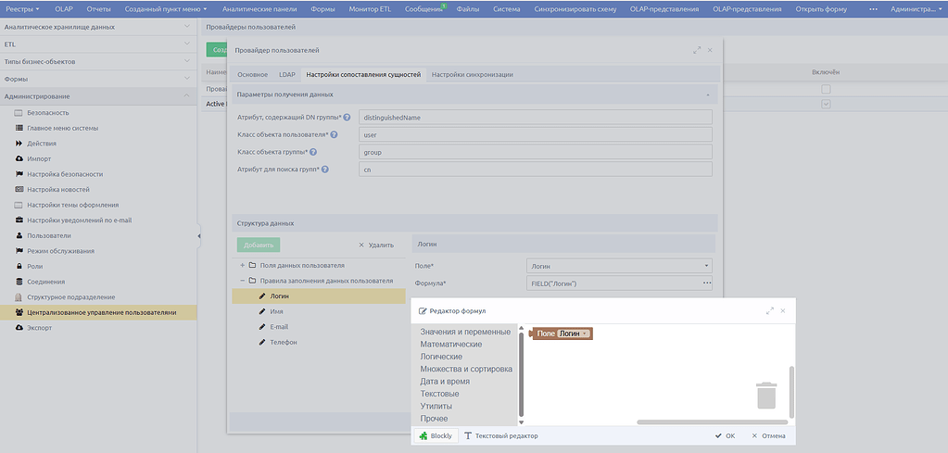Switch to the Основное tab
948x453 pixels.
click(252, 75)
